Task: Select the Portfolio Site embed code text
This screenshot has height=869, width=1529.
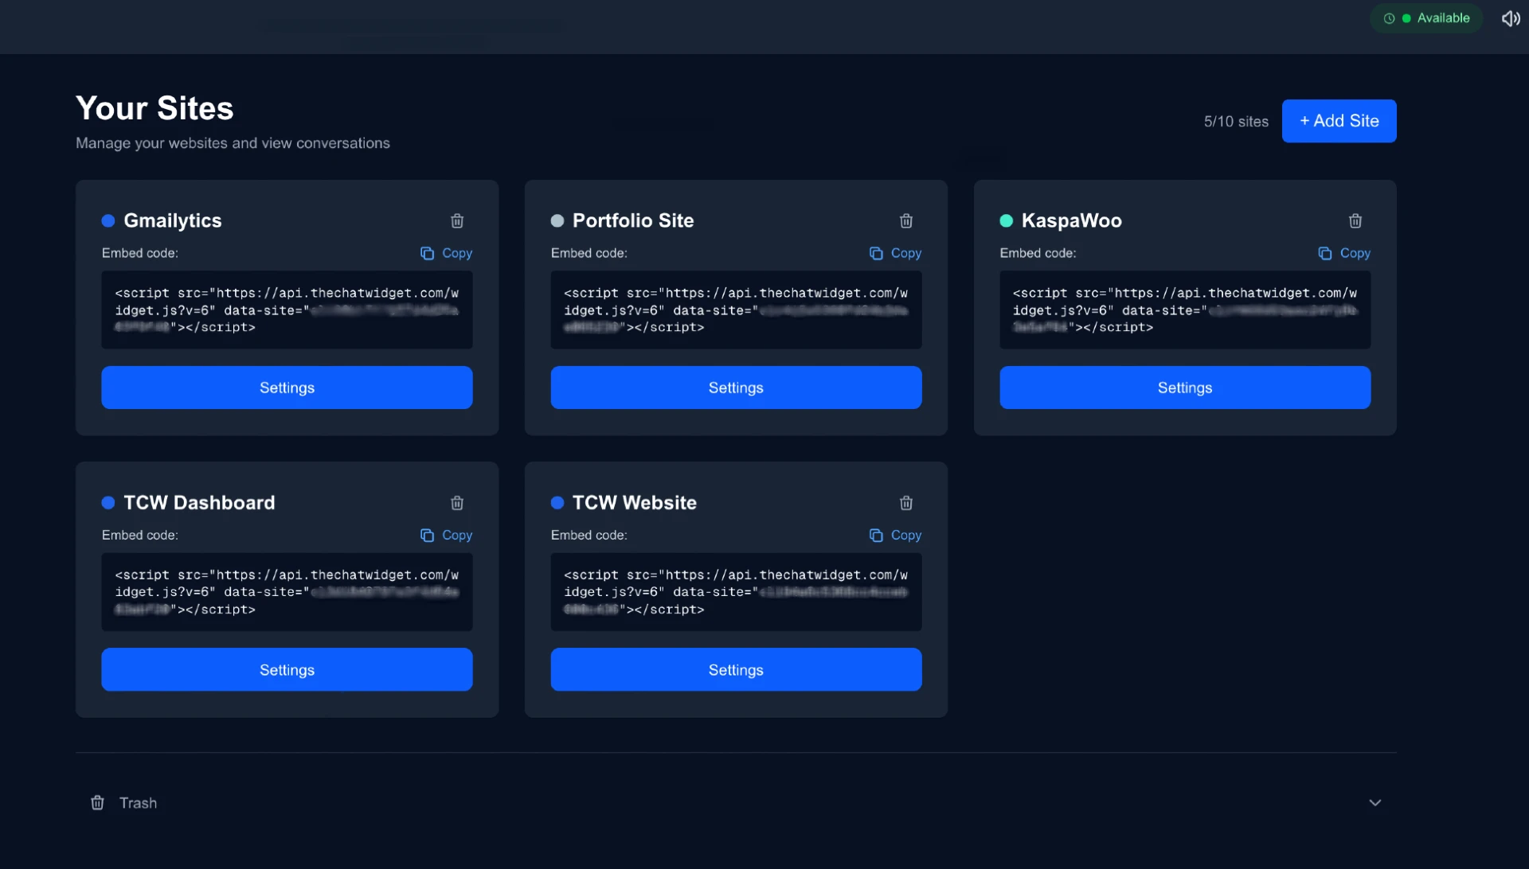Action: (736, 310)
